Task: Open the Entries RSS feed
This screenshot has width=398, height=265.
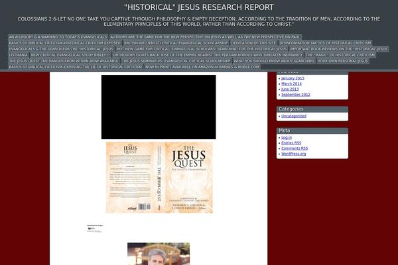Action: [291, 143]
